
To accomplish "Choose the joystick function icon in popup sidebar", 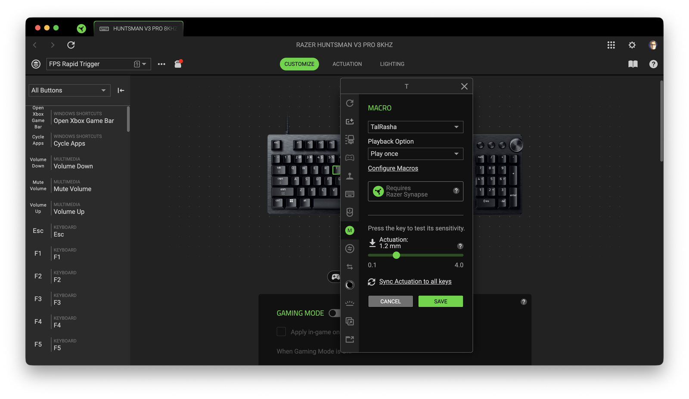I will click(x=350, y=176).
